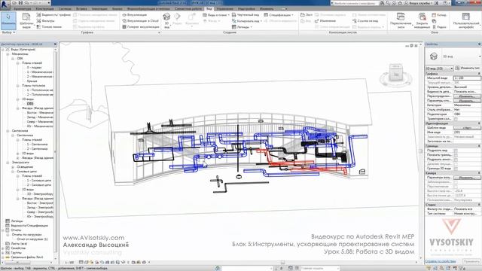
Task: Open Фильтры (Filters) dialog
Action: click(x=45, y=21)
